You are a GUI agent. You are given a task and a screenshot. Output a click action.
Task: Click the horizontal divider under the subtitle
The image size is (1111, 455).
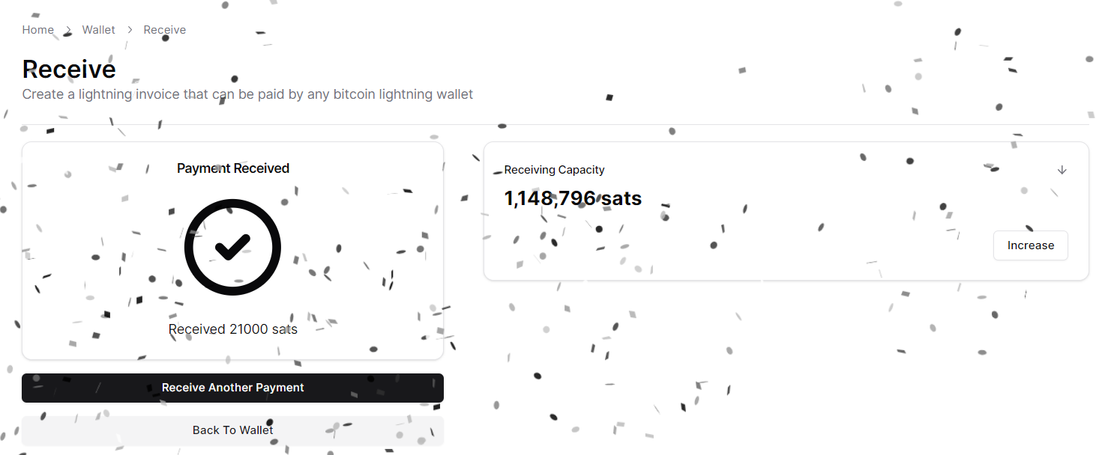tap(555, 124)
